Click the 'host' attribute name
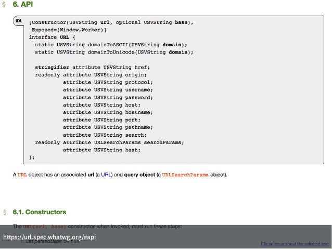Image resolution: width=332 pixels, height=249 pixels. [131, 105]
